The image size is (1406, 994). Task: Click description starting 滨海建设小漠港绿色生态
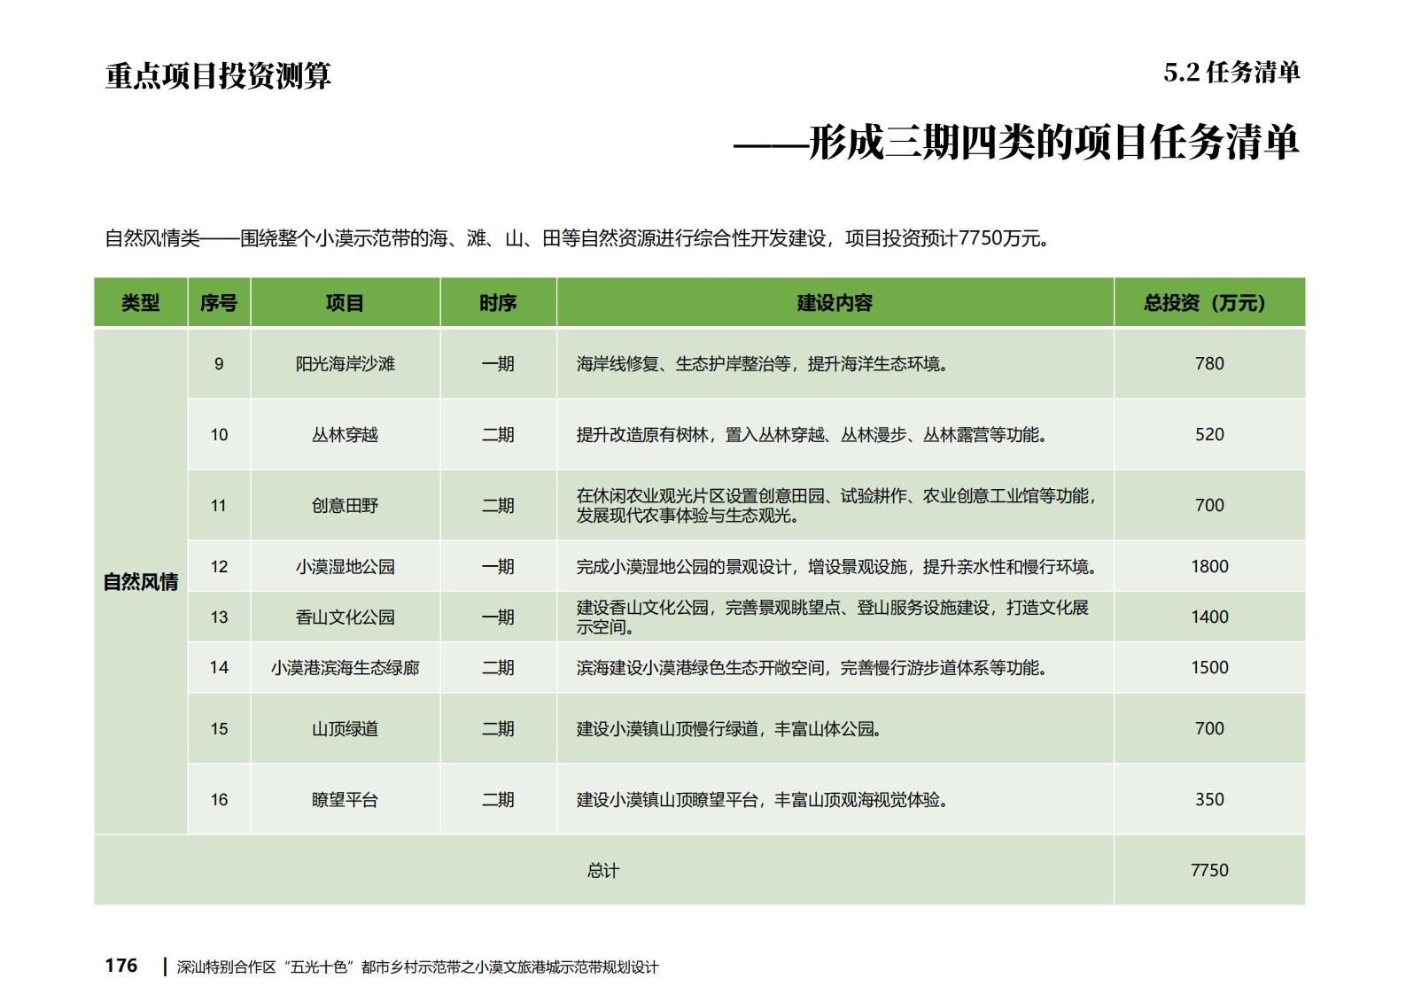(x=813, y=668)
